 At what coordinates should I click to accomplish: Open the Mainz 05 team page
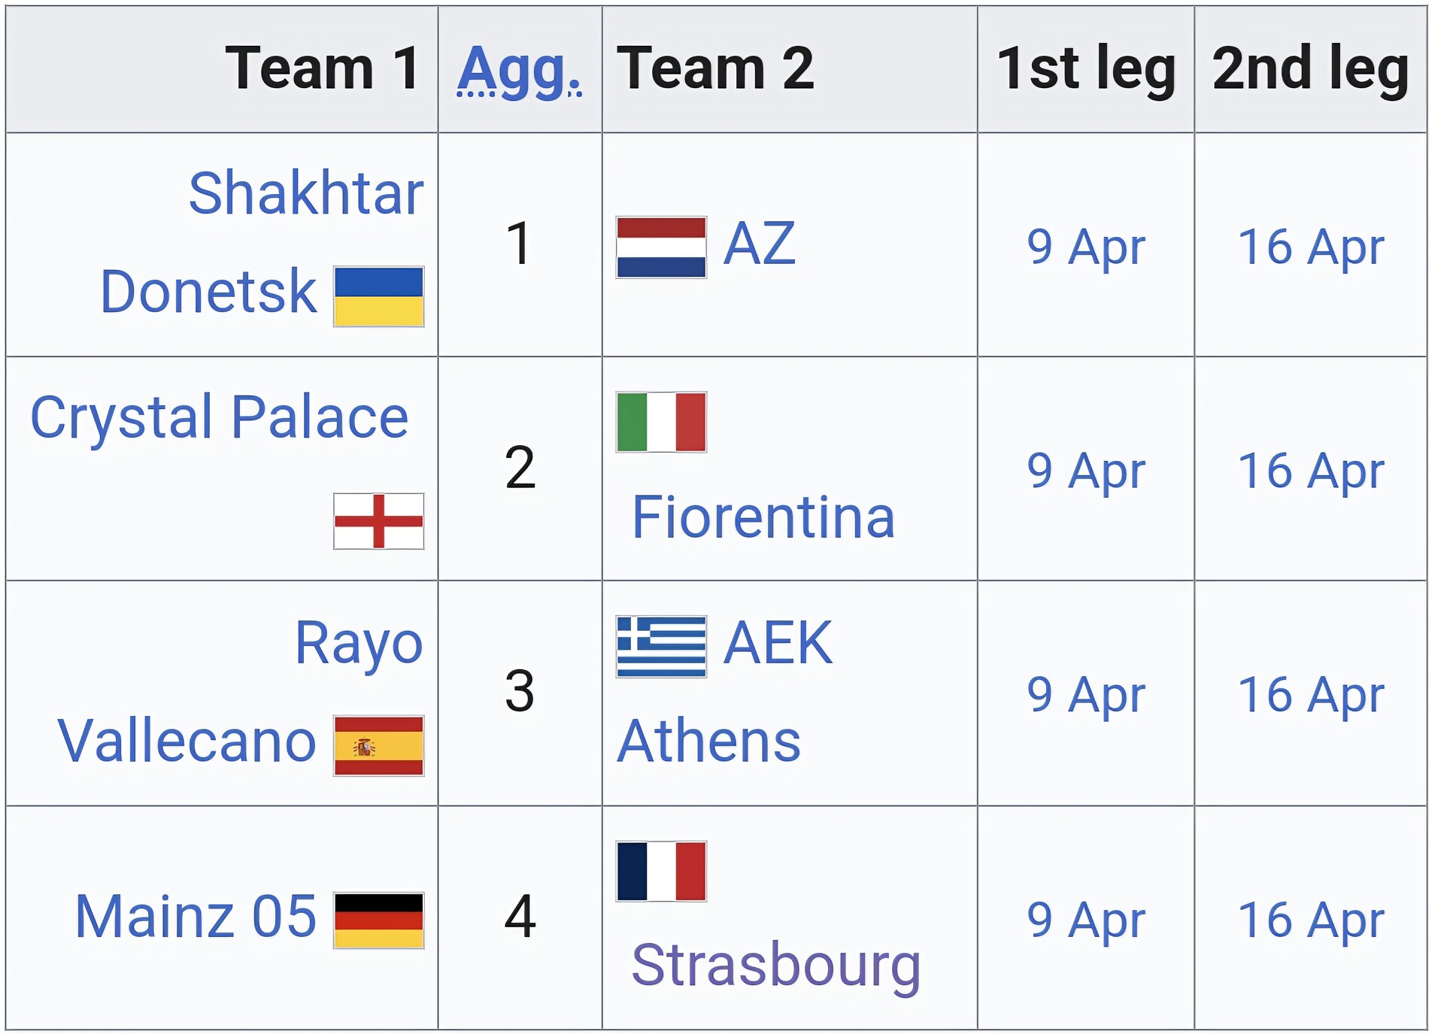coord(196,917)
